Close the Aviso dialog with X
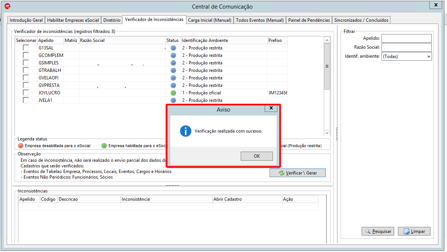Viewport: 447px width, 252px height. point(271,108)
